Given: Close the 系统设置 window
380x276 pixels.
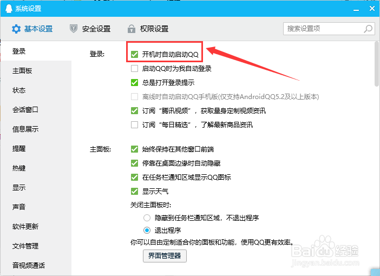Looking at the screenshot, I should click(x=372, y=9).
